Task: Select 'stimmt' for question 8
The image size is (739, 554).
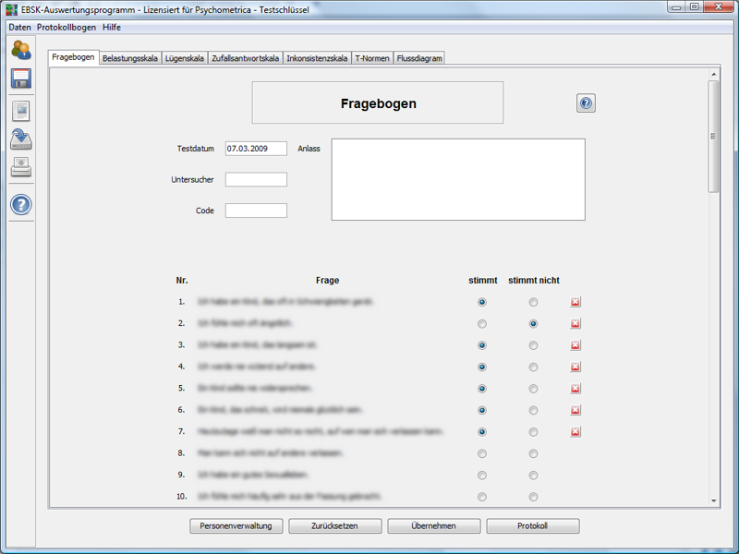Action: tap(482, 453)
